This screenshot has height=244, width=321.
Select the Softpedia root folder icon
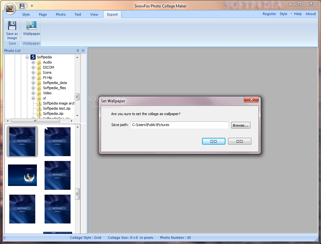pyautogui.click(x=33, y=57)
